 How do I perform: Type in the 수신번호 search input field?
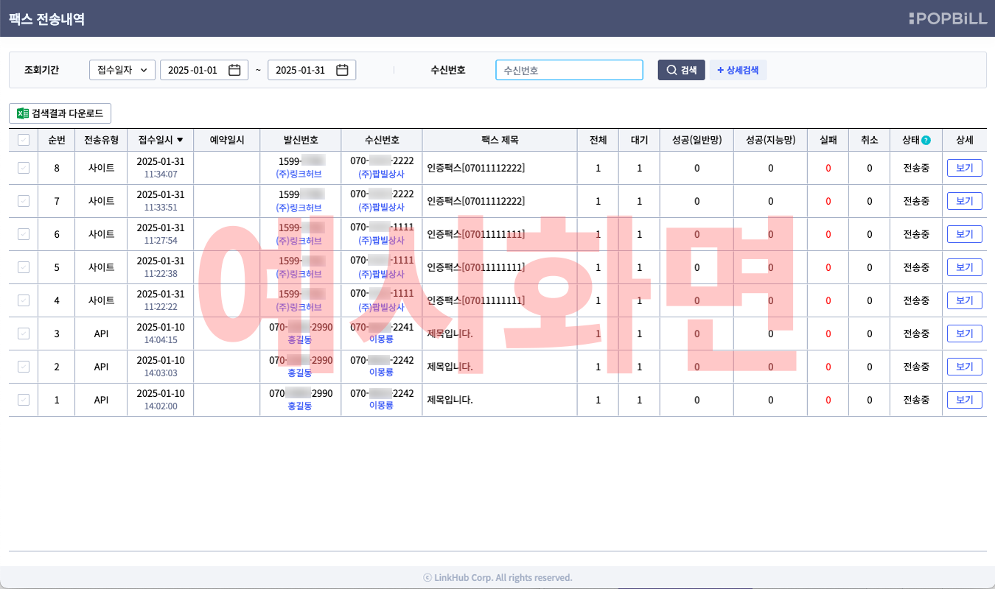(569, 70)
